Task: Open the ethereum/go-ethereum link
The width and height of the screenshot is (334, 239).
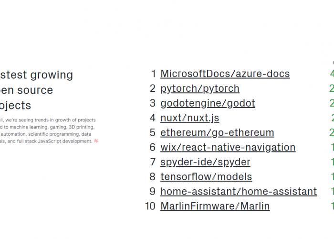Action: (x=217, y=132)
